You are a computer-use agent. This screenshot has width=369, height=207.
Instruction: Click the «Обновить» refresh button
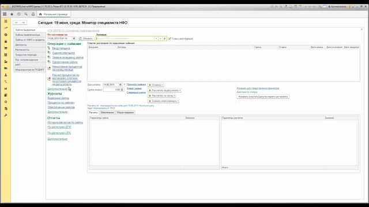(x=86, y=39)
